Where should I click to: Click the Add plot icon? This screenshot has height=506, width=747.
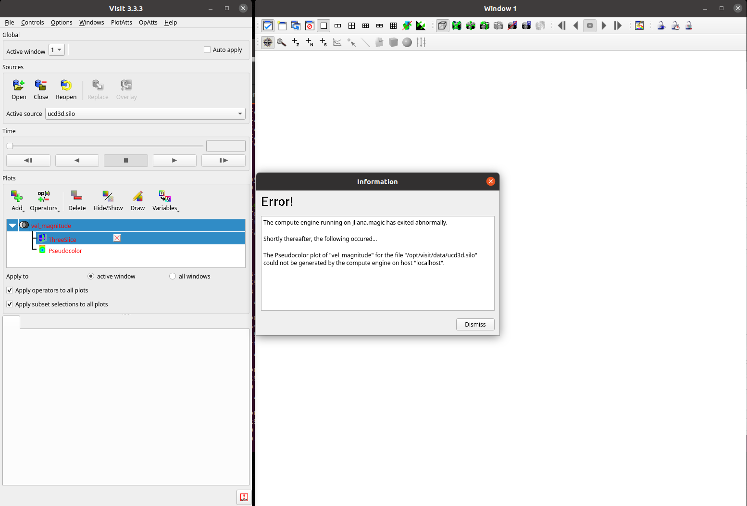coord(17,196)
